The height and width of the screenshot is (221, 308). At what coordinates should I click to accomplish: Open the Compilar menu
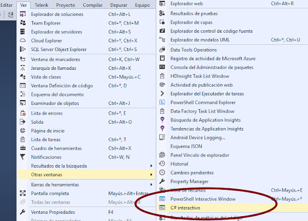pyautogui.click(x=92, y=5)
